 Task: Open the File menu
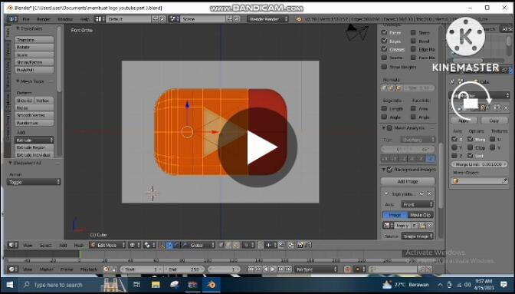tap(26, 19)
